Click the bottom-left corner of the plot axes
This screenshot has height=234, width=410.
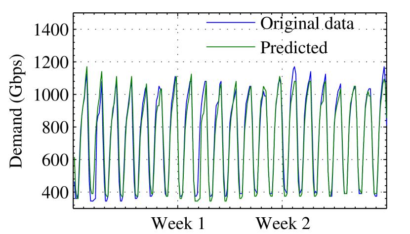(x=74, y=208)
